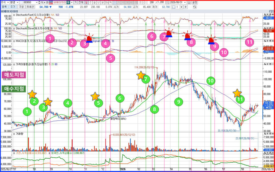Click the 전체 button
This screenshot has height=172, width=275.
click(x=81, y=2)
